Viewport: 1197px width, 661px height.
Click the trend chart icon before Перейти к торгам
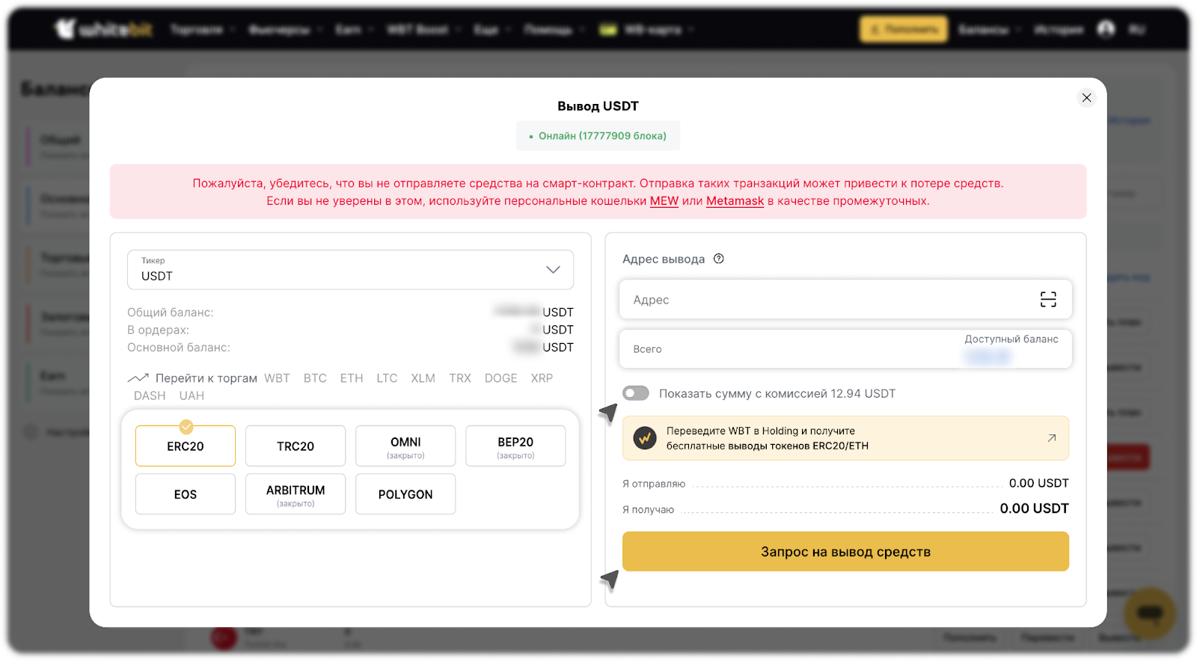pyautogui.click(x=138, y=378)
